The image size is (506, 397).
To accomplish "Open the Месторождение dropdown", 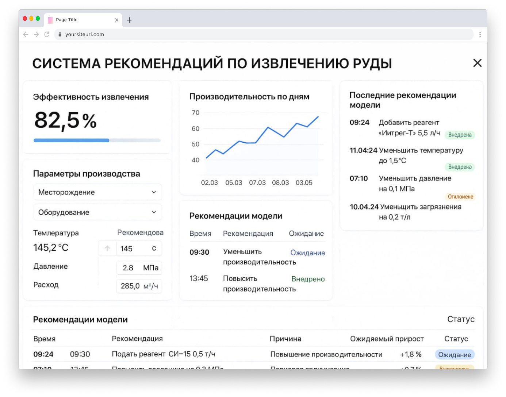I will pyautogui.click(x=97, y=192).
